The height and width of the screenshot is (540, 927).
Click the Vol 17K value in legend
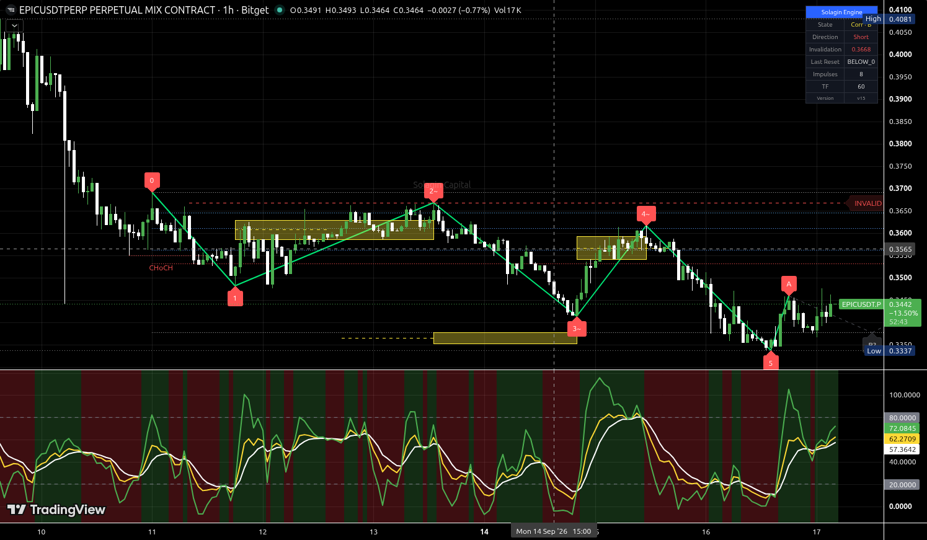click(508, 11)
